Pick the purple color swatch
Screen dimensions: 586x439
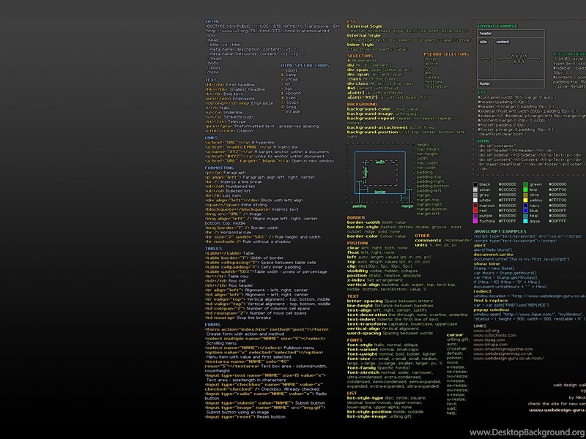tap(475, 216)
